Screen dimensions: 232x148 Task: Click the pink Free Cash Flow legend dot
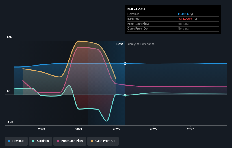pyautogui.click(x=58, y=141)
